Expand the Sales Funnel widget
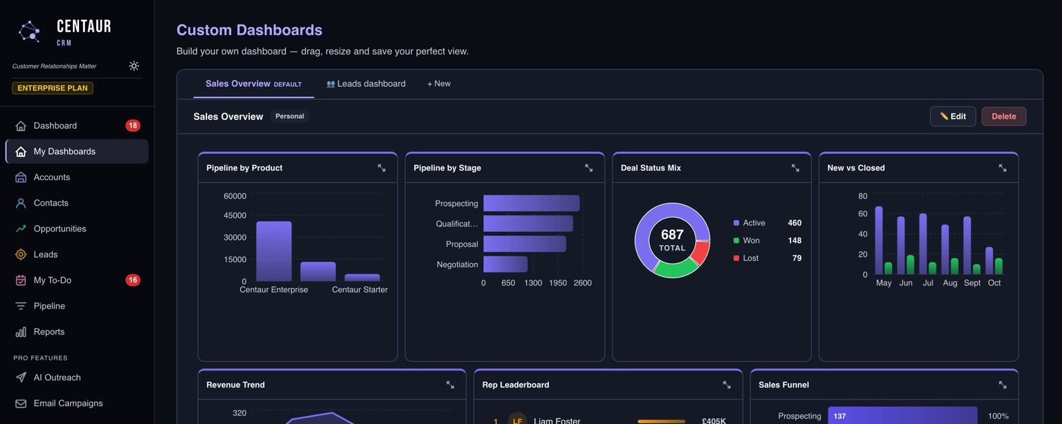The height and width of the screenshot is (424, 1062). click(1002, 385)
